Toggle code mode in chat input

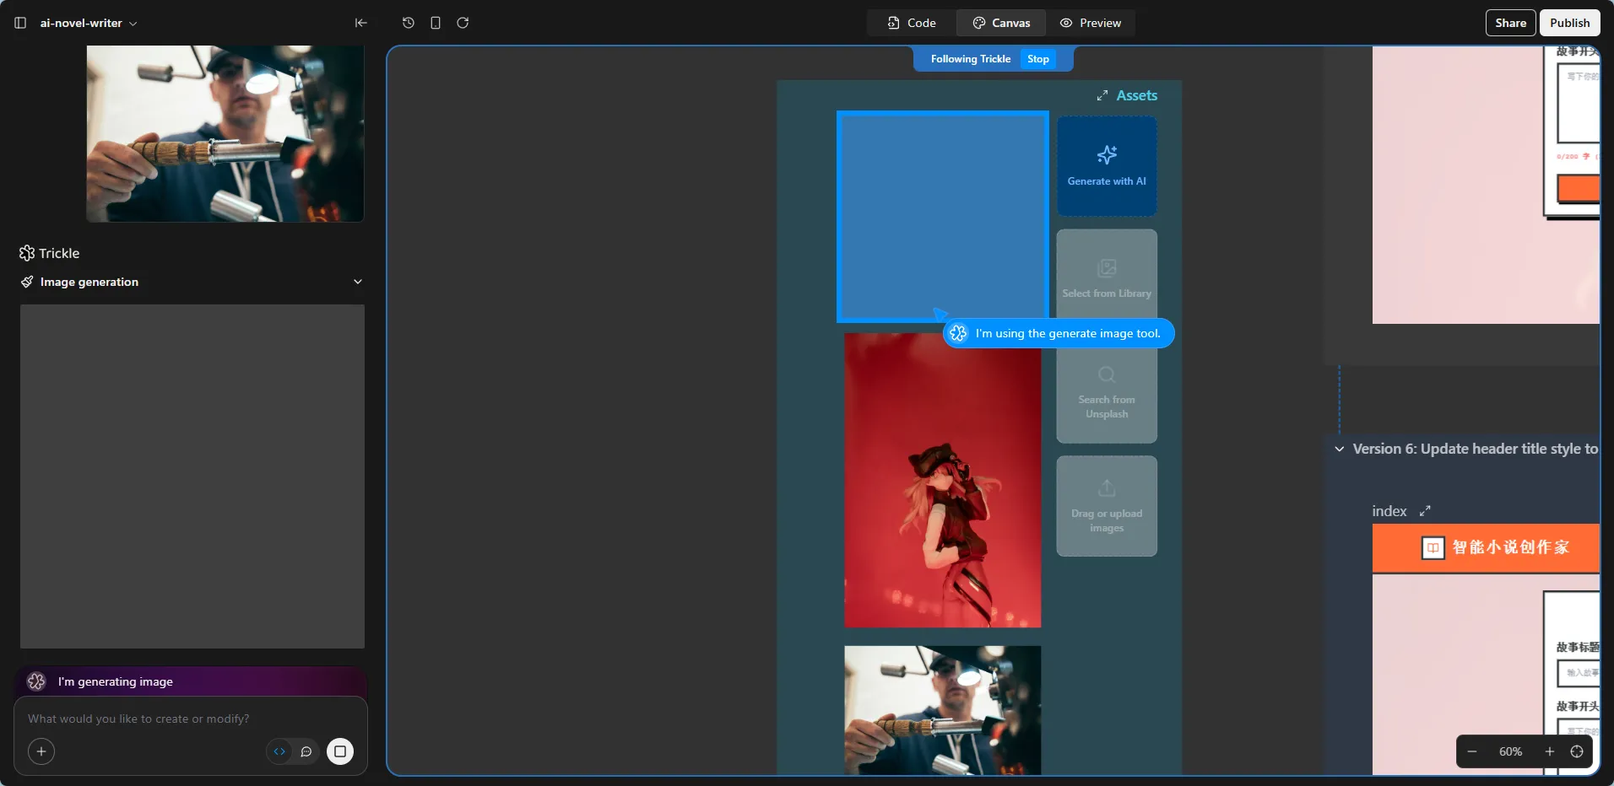coord(279,751)
